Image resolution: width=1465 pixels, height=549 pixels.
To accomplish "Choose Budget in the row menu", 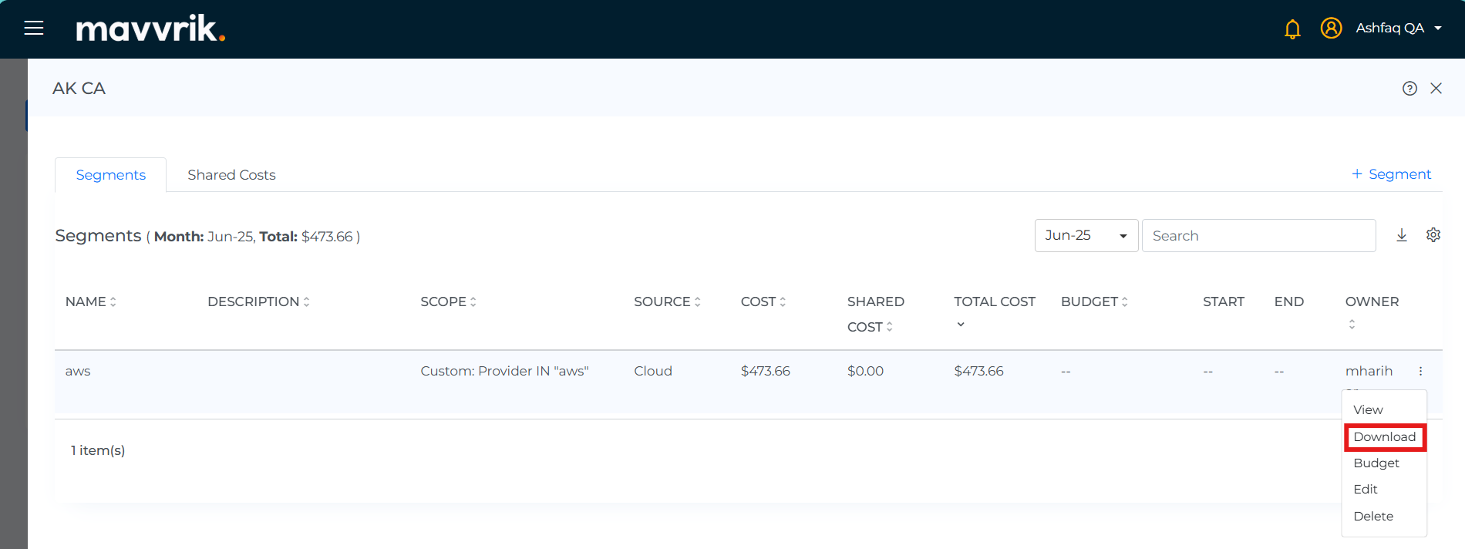I will (x=1376, y=463).
